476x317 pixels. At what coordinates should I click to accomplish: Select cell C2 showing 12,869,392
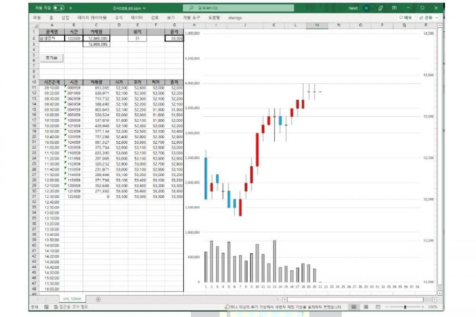click(x=97, y=38)
